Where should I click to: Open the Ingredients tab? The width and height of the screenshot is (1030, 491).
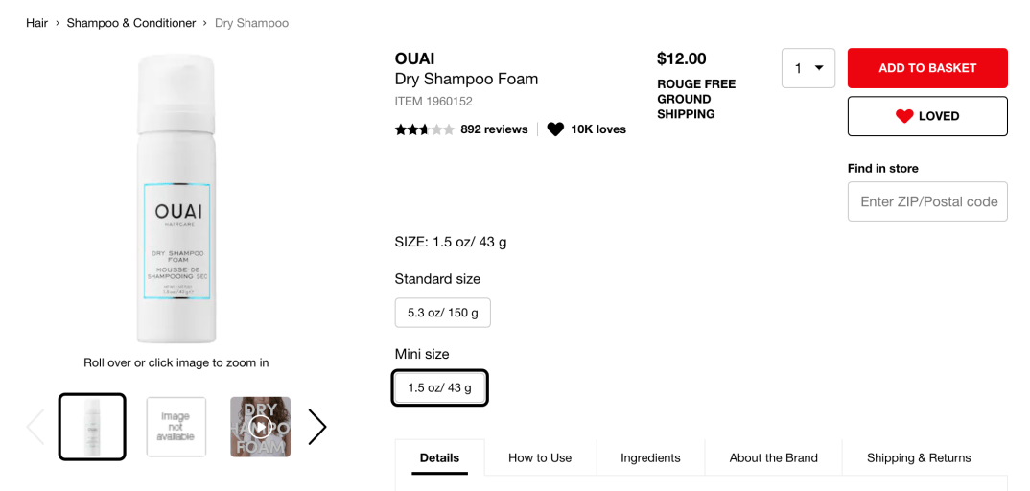point(650,457)
